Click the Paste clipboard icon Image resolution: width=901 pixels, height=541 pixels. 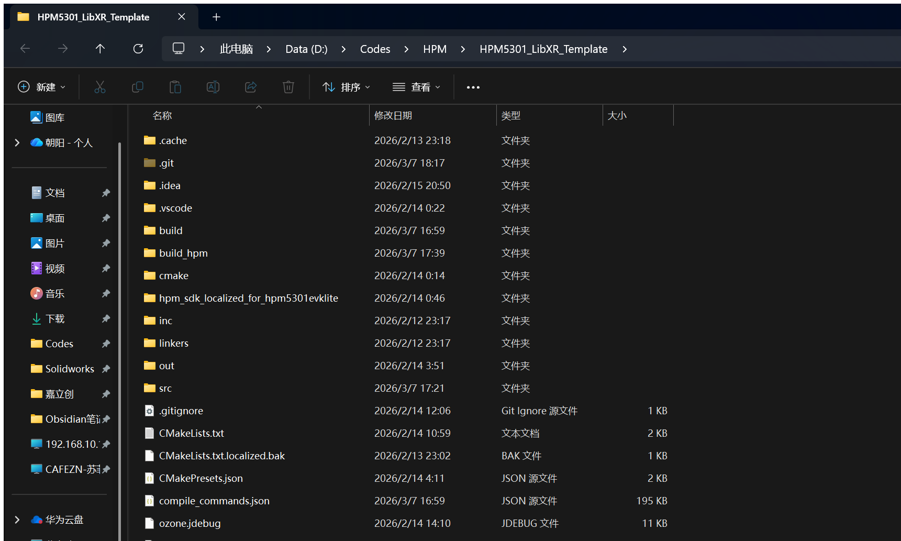tap(175, 87)
